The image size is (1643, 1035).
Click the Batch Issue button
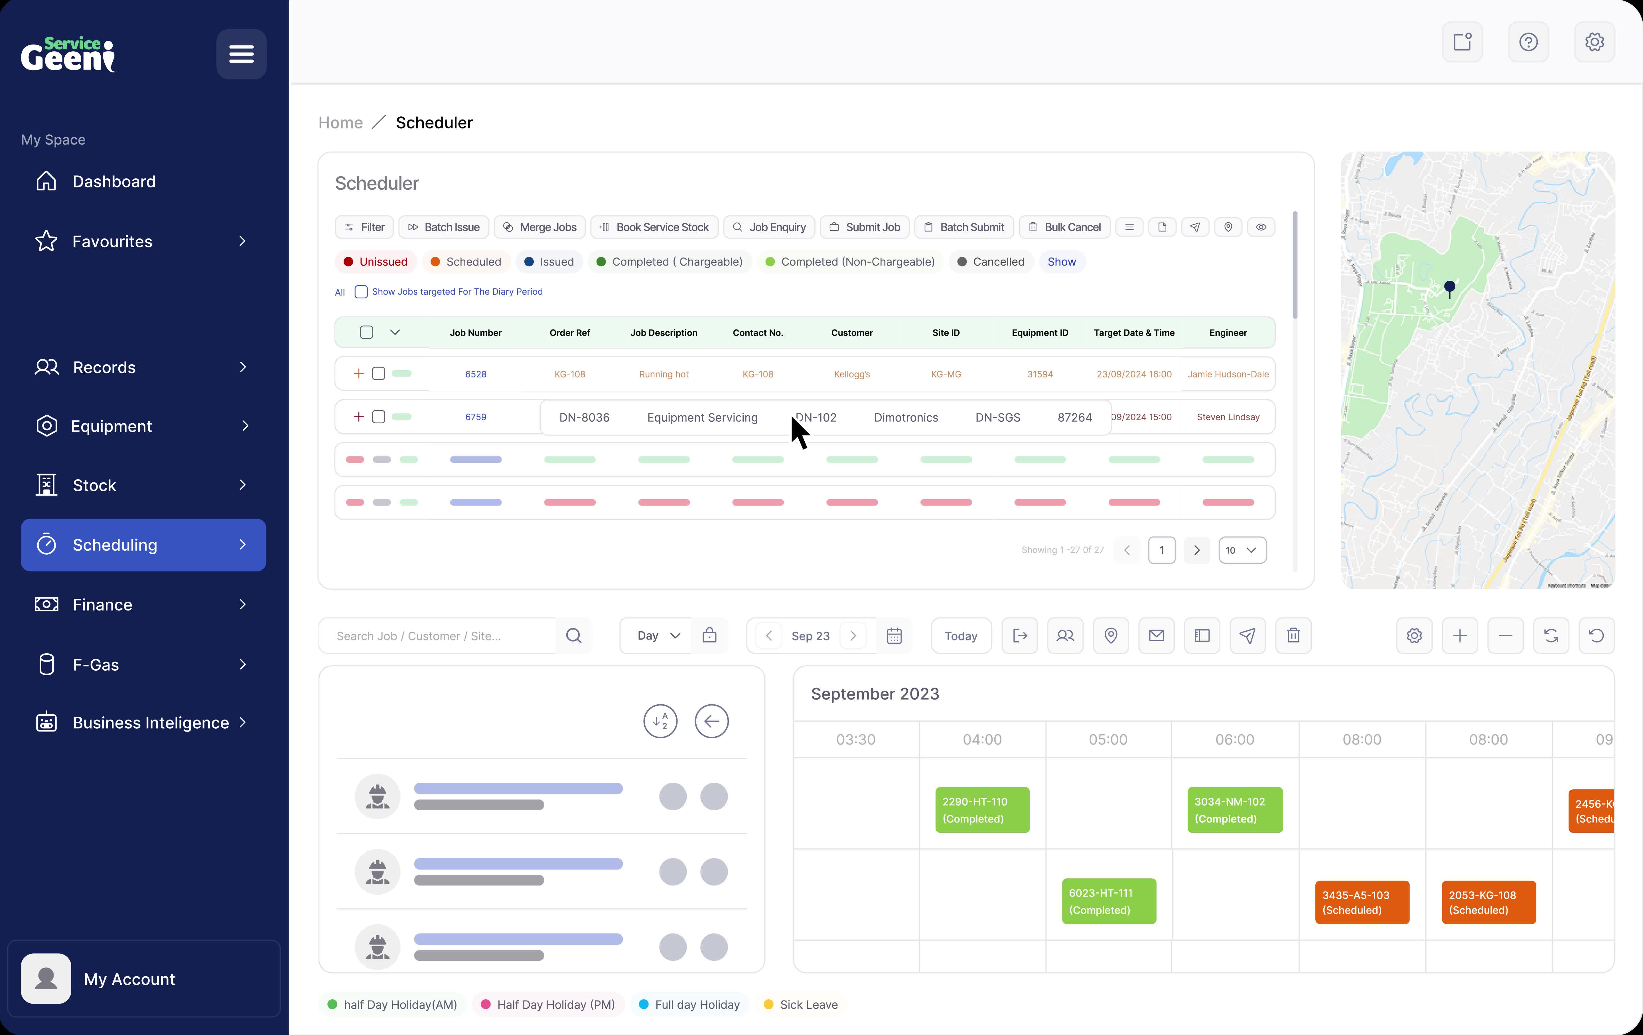pyautogui.click(x=443, y=227)
